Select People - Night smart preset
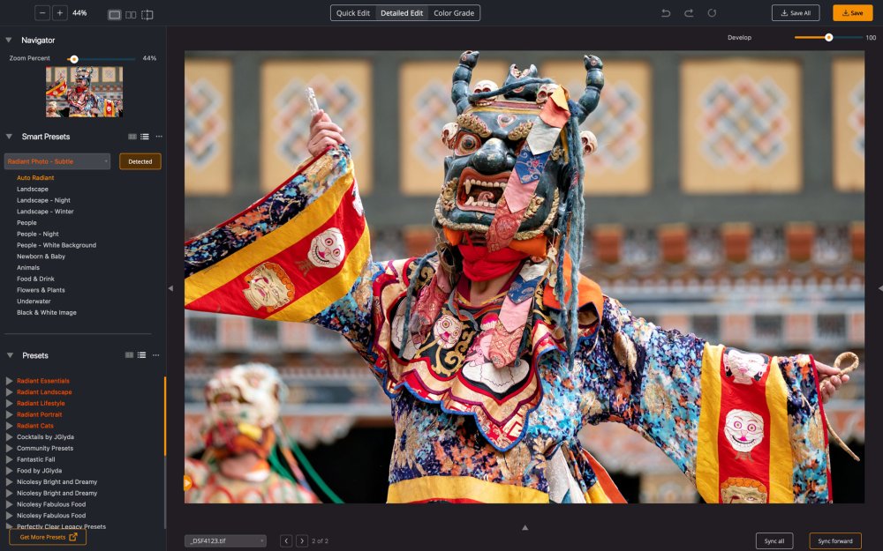Screen dimensions: 883x551 pos(38,234)
